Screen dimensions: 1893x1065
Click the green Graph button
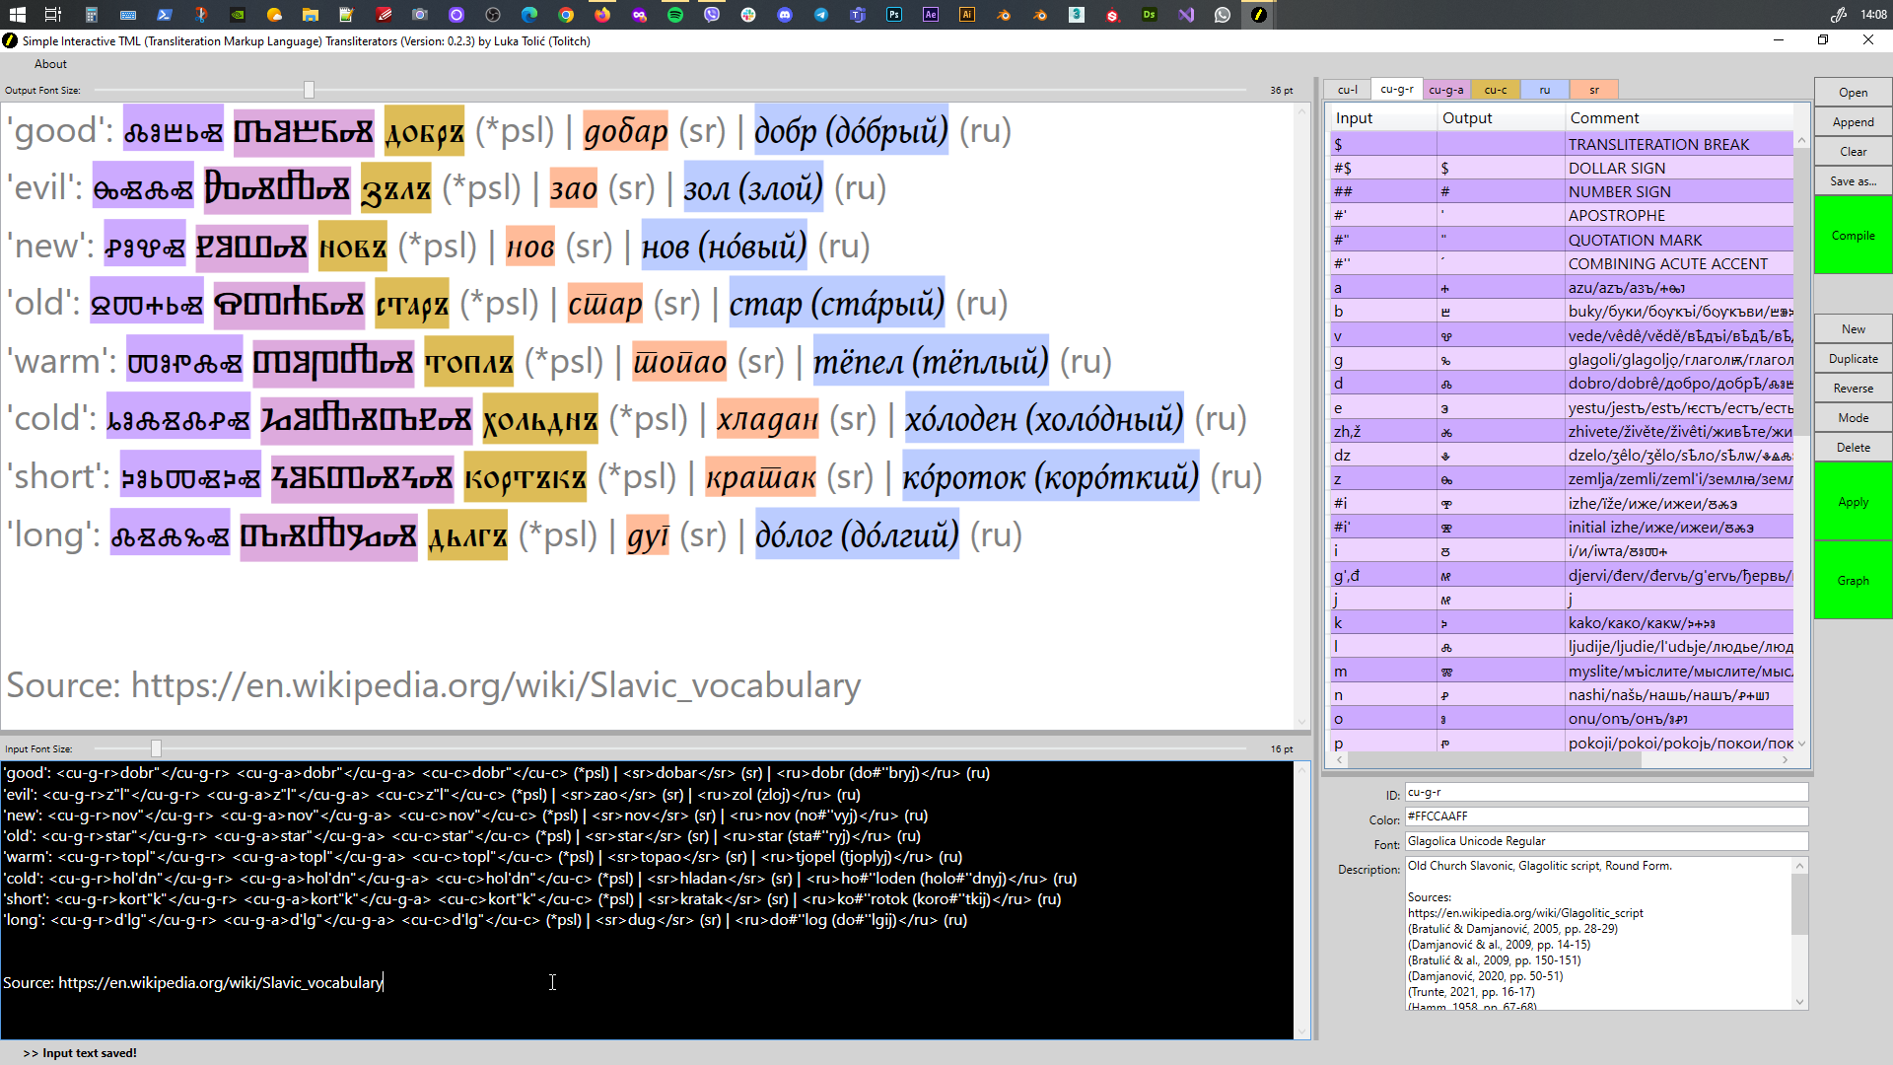click(x=1853, y=581)
